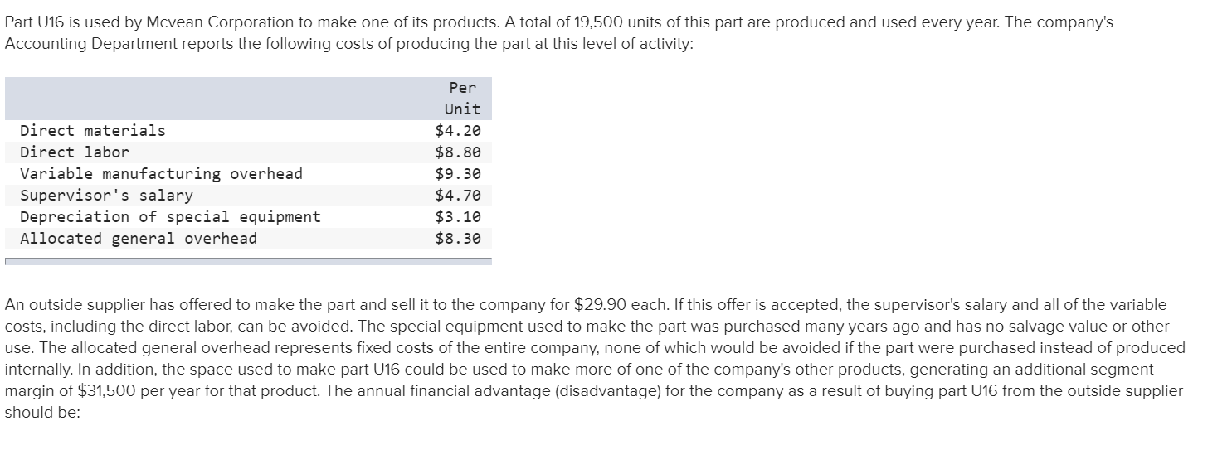Select the $8.80 direct labor value
Screen dimensions: 1232x455
458,152
